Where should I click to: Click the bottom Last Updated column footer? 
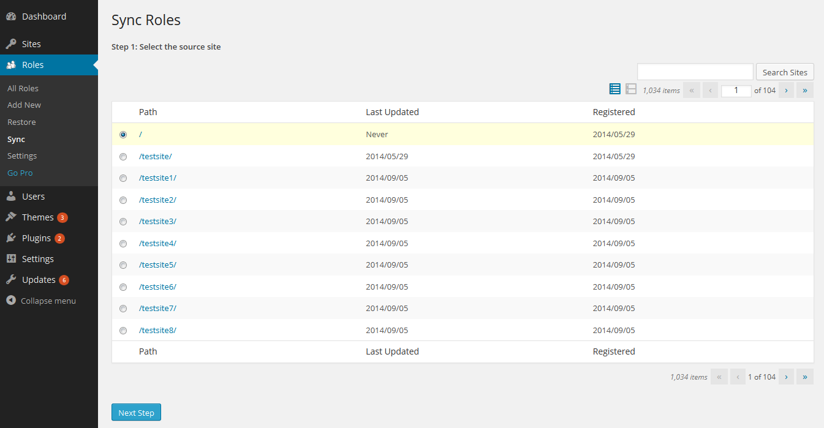[x=392, y=351]
